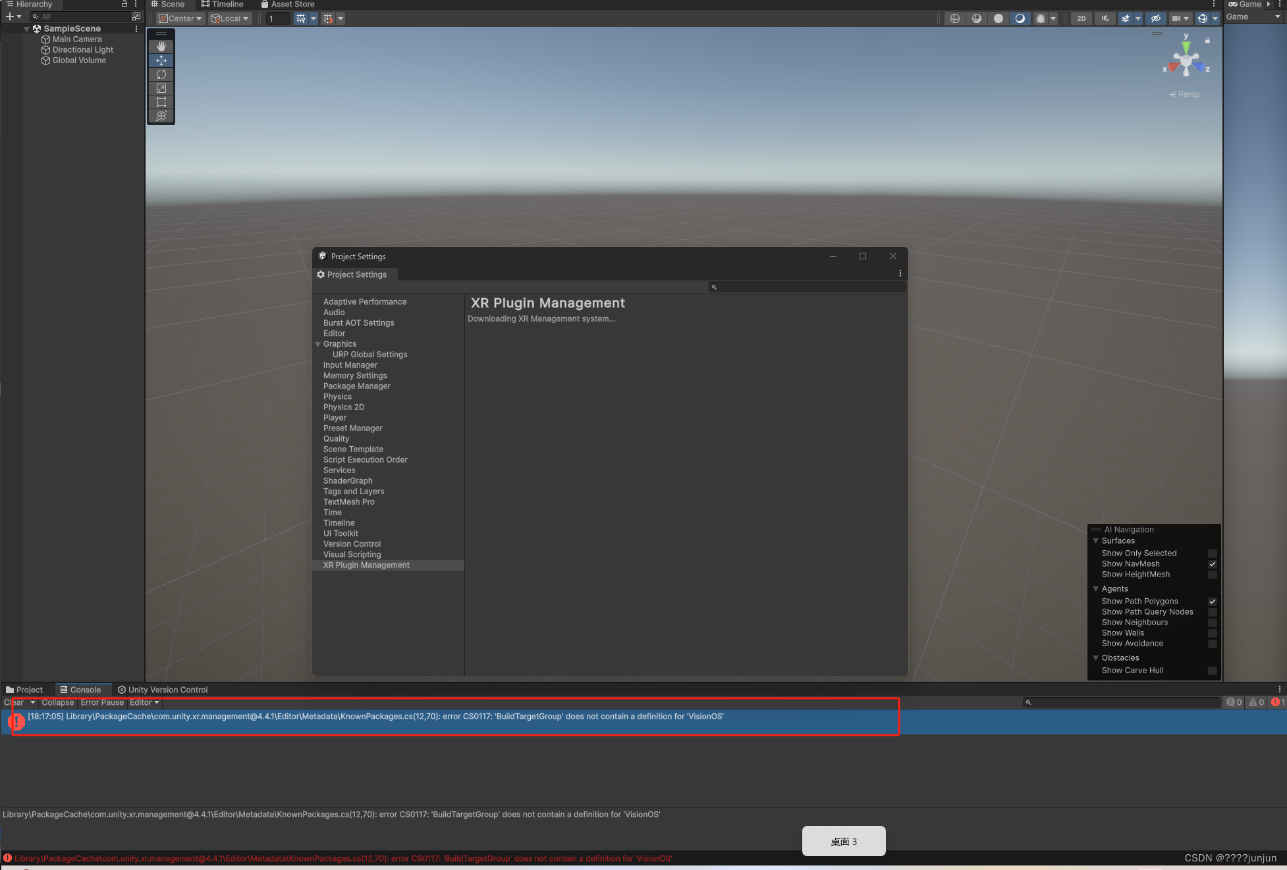Collapse the Graphics settings section
Viewport: 1287px width, 870px height.
tap(317, 344)
